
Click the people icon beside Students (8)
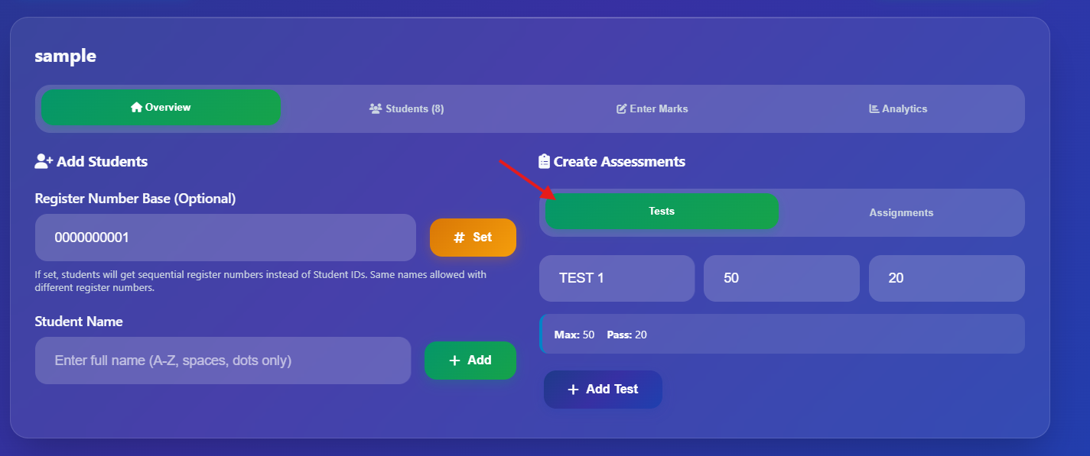[x=376, y=108]
